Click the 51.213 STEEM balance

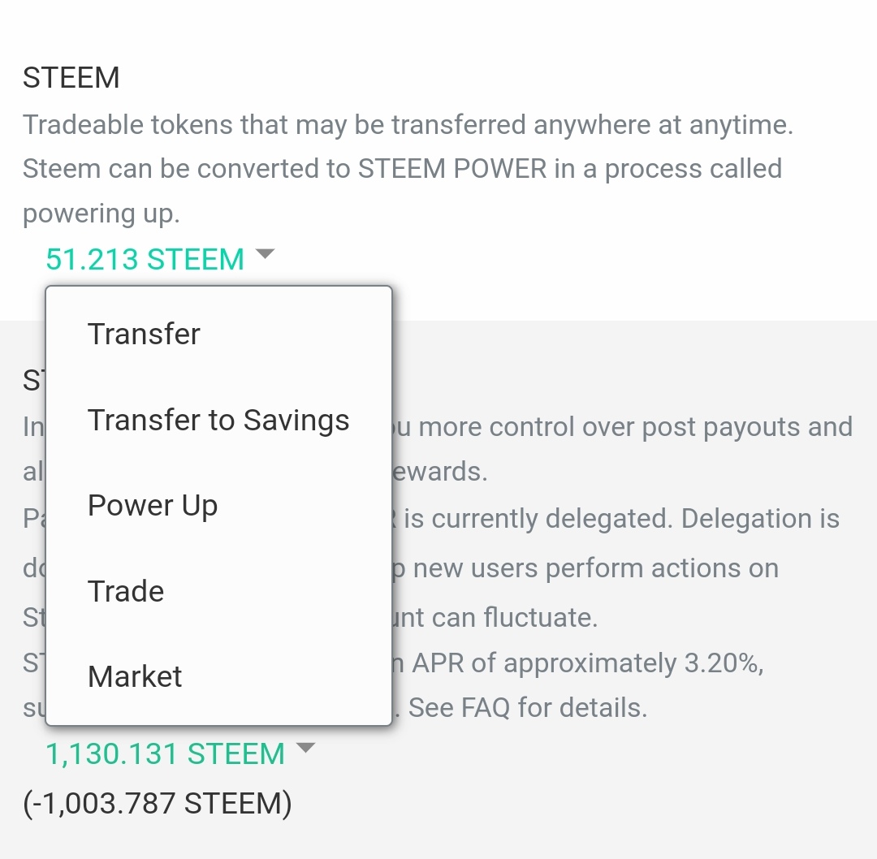[x=145, y=259]
